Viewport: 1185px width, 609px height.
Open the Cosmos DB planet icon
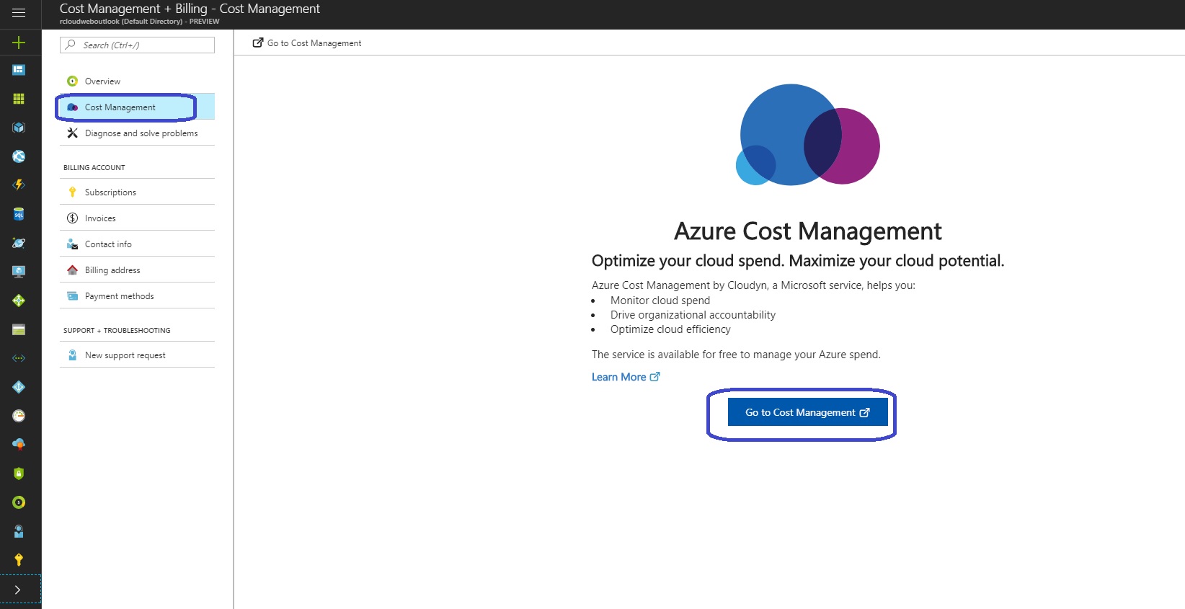pos(19,243)
